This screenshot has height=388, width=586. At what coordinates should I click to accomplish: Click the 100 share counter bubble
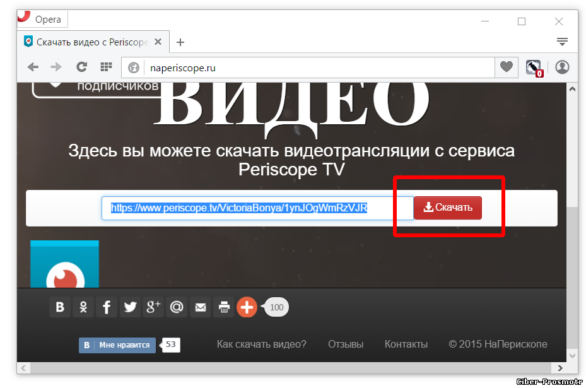tap(276, 307)
